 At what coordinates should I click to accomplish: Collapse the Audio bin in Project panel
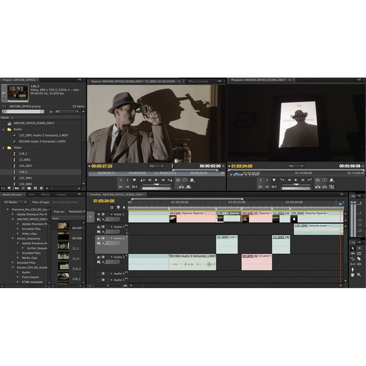pyautogui.click(x=4, y=129)
